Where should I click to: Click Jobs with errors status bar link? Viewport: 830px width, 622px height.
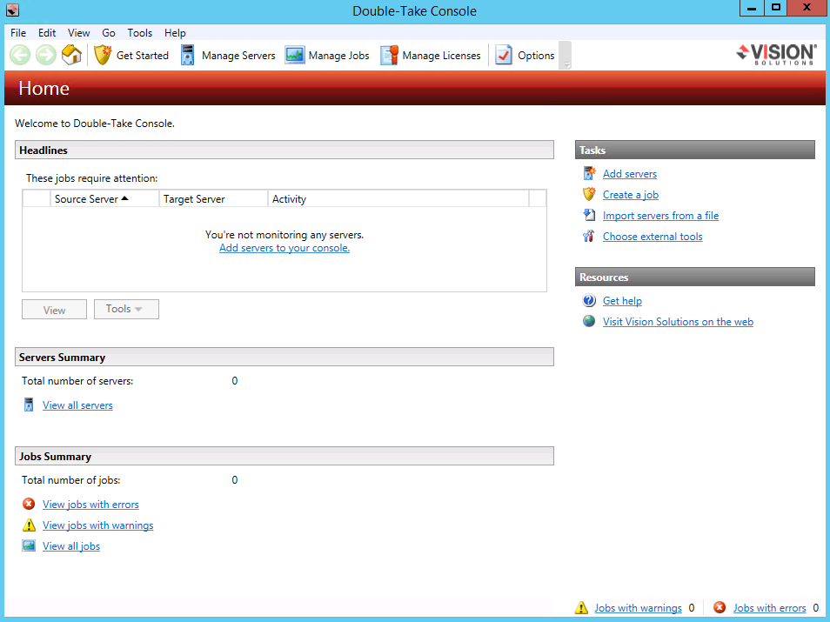coord(769,608)
